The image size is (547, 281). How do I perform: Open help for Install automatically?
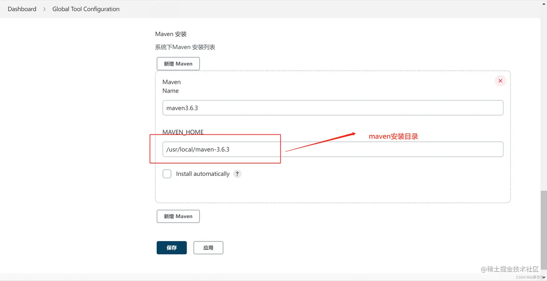(x=237, y=174)
